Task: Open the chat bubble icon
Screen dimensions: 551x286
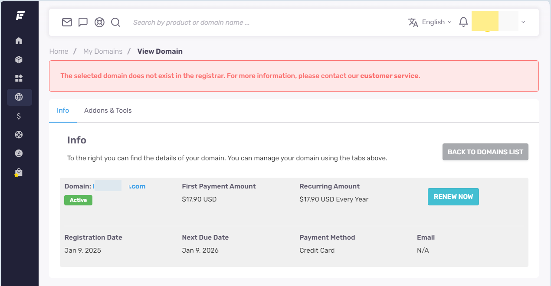Action: 83,22
